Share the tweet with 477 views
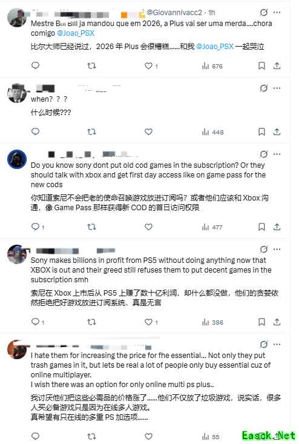299x444 pixels. click(x=277, y=227)
